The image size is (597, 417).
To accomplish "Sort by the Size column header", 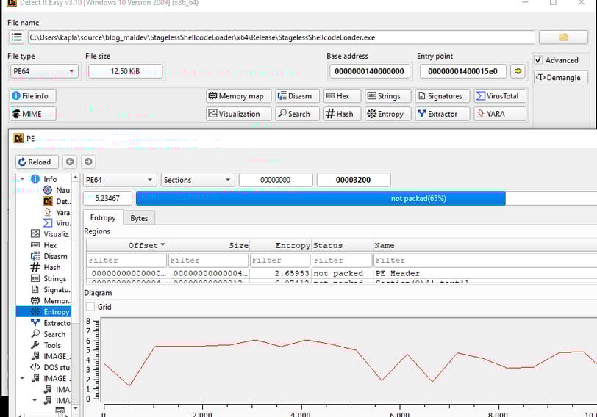I will coord(209,245).
